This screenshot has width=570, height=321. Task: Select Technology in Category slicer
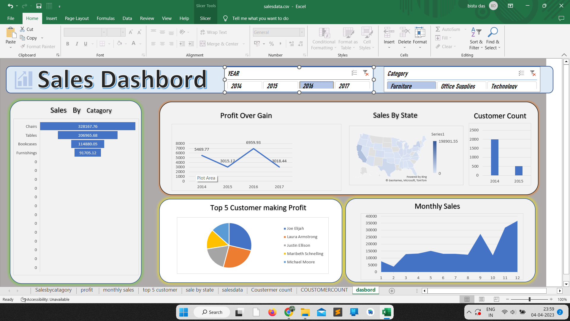(512, 86)
